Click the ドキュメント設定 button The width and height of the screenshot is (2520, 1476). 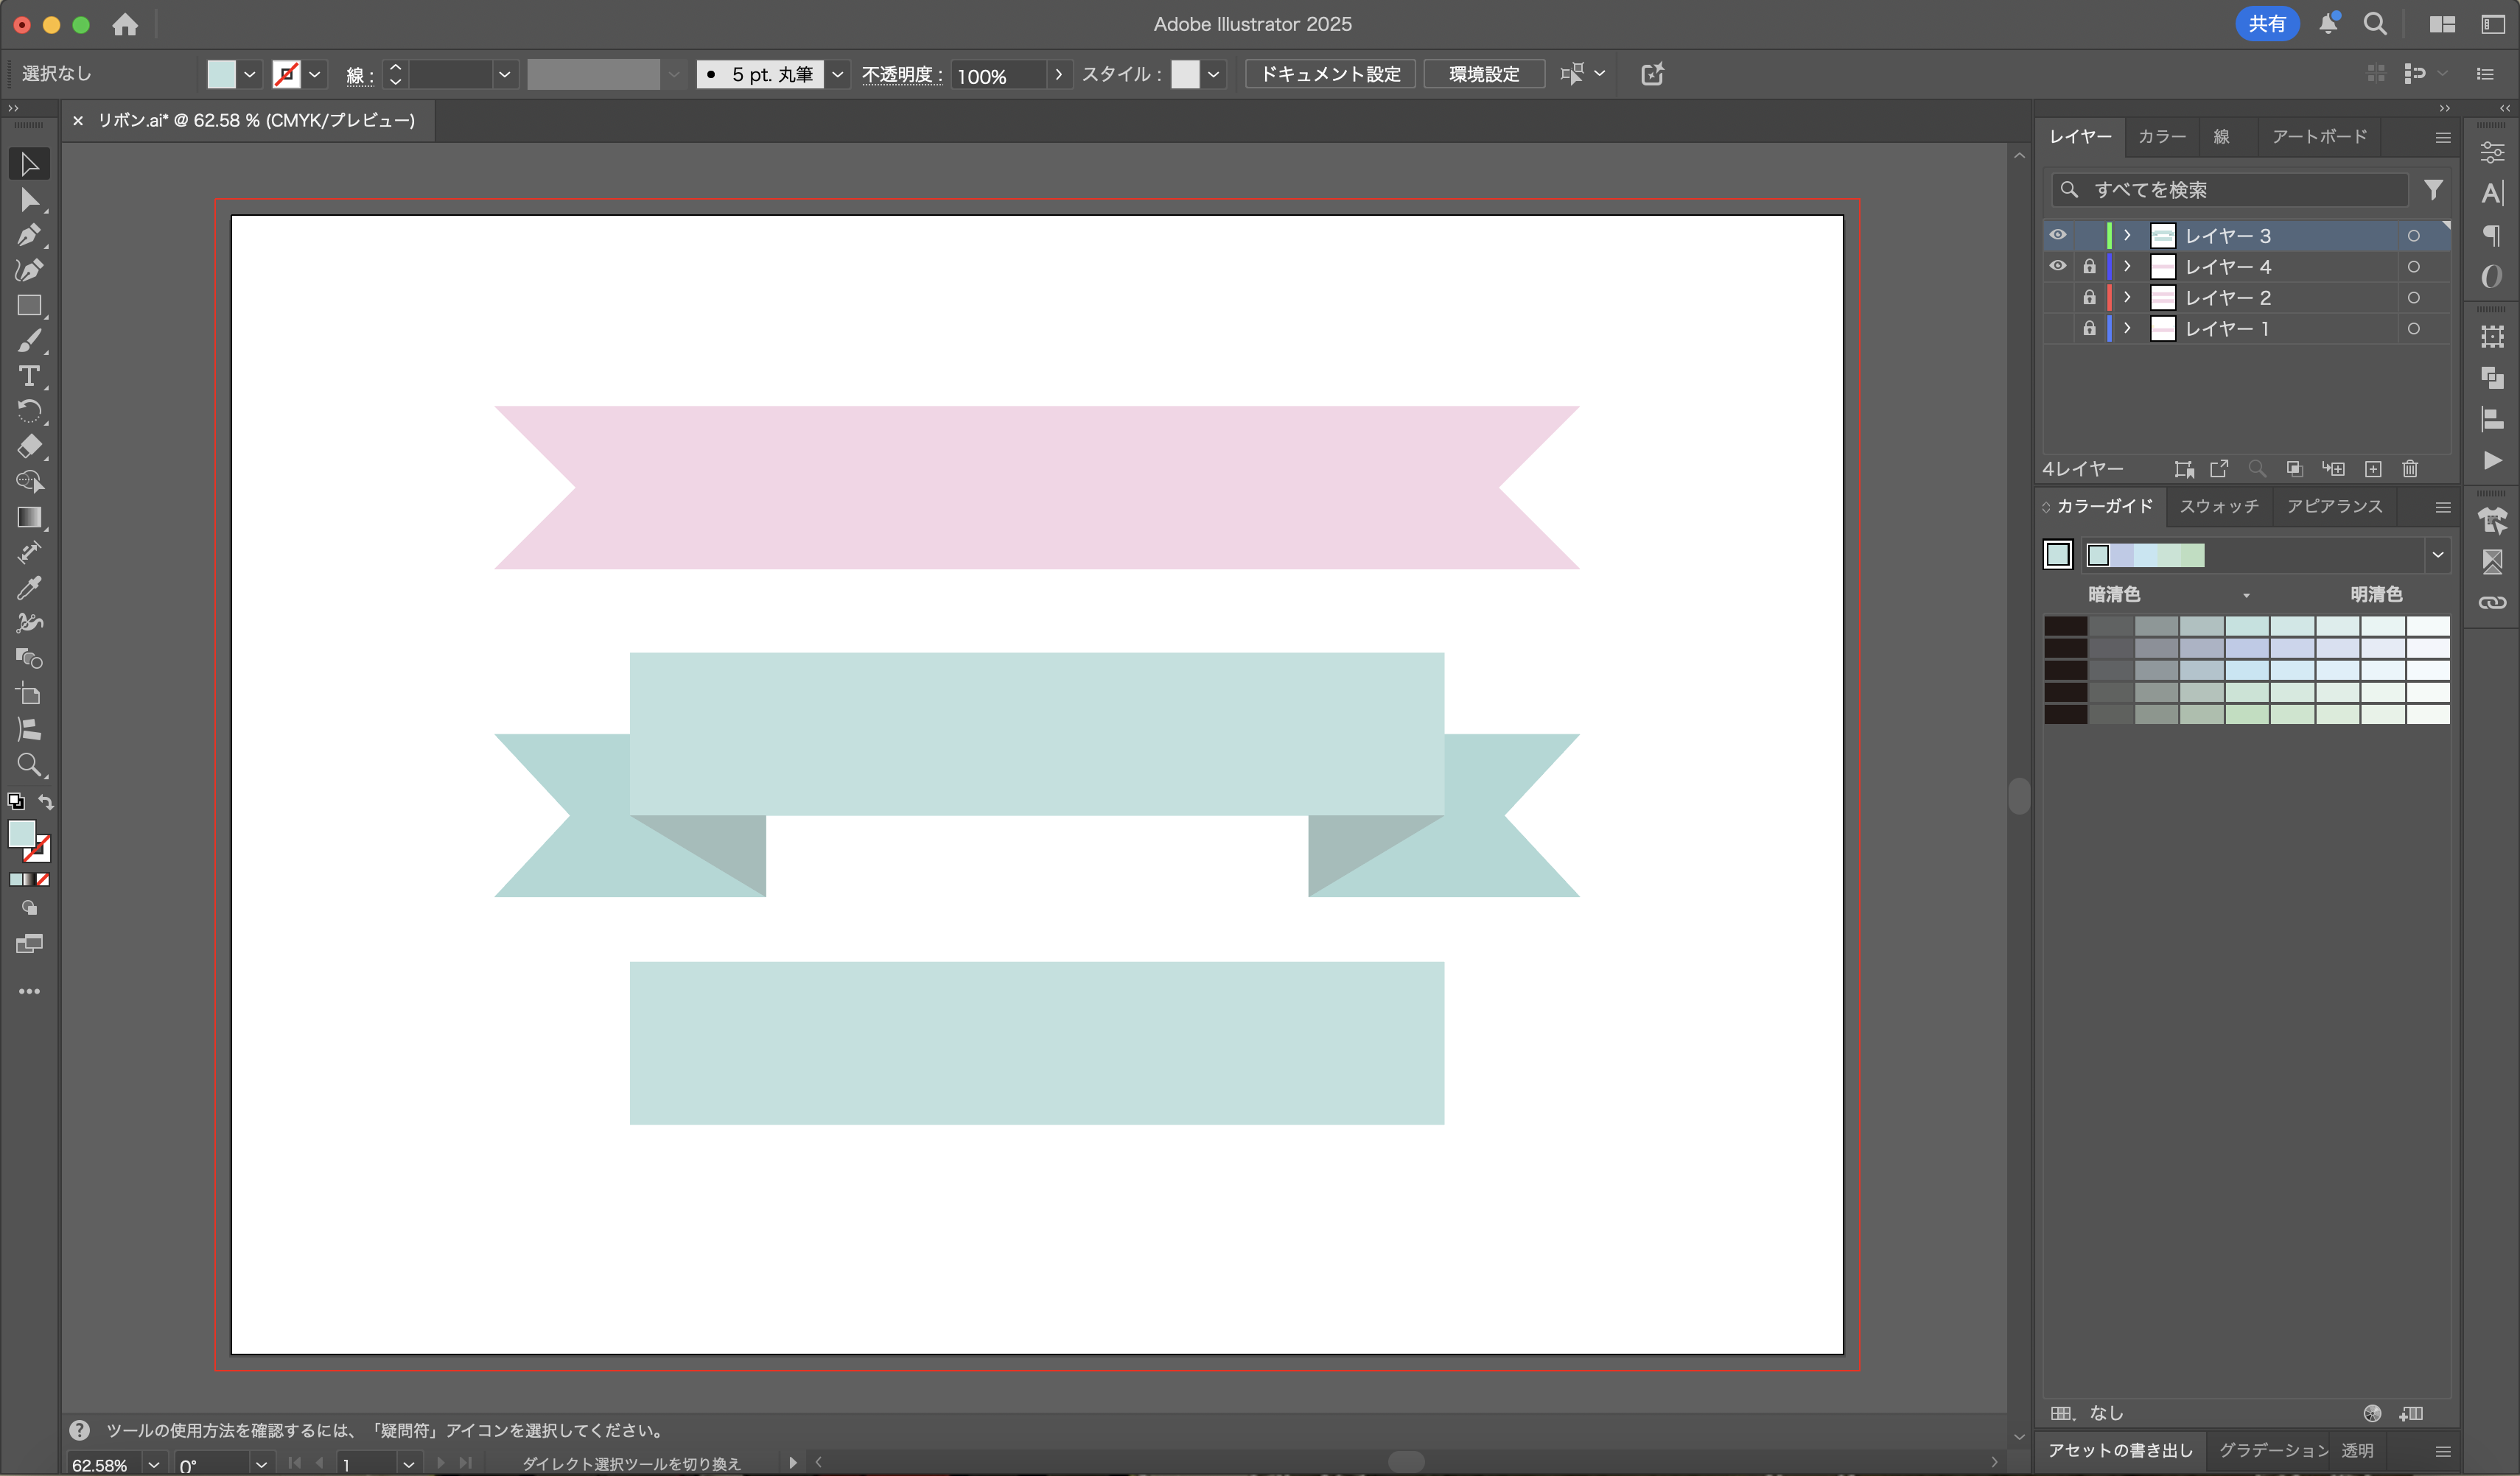point(1330,74)
